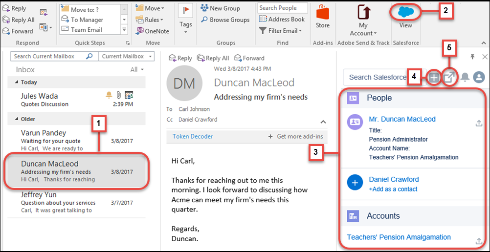Image resolution: width=490 pixels, height=252 pixels.
Task: Click Reply All in the ribbon
Action: tap(19, 20)
